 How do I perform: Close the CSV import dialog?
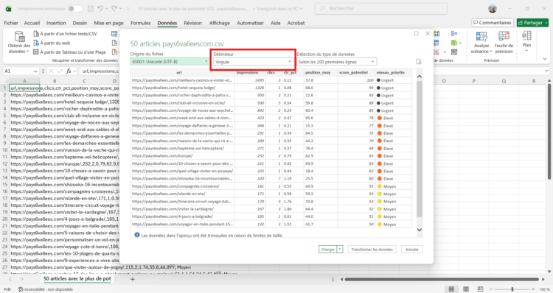[428, 33]
